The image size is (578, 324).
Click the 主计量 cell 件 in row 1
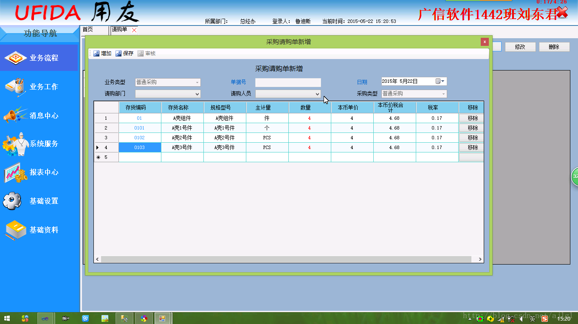268,118
